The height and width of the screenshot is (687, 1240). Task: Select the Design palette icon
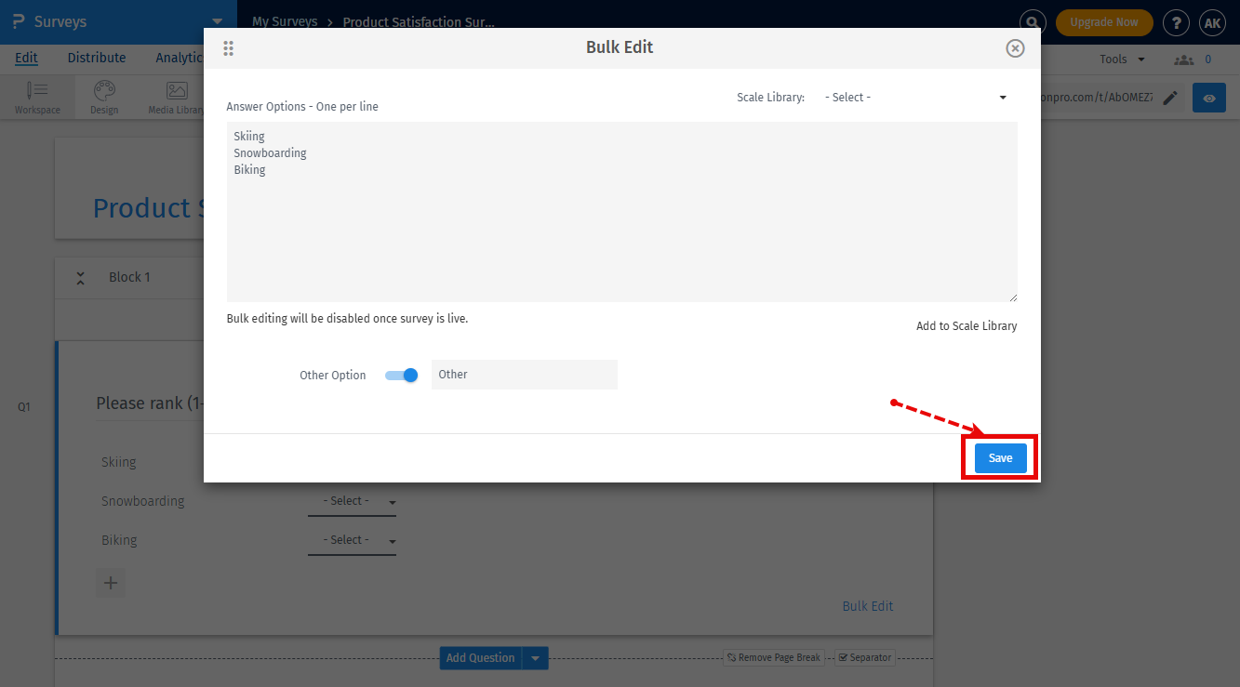pos(103,90)
